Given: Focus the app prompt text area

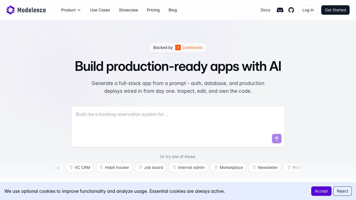Looking at the screenshot, I should (x=178, y=127).
